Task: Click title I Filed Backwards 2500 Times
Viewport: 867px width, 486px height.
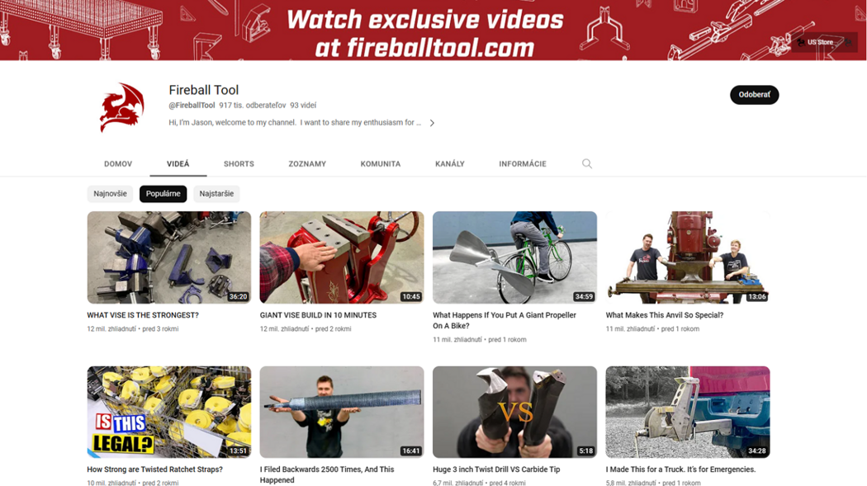Action: 327,474
